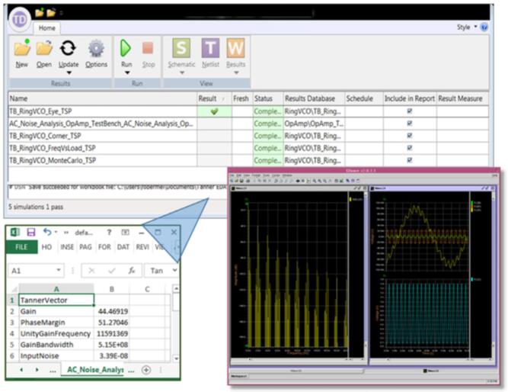The image size is (508, 392).
Task: Toggle Include in Report for TB_RingVCO_MonteCarlo_TSP
Action: tap(410, 160)
